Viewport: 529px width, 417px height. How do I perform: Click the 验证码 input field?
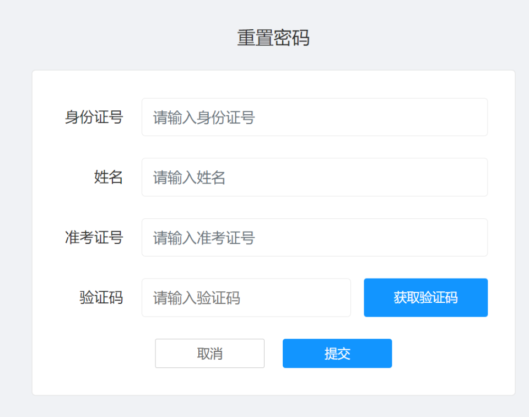(246, 297)
